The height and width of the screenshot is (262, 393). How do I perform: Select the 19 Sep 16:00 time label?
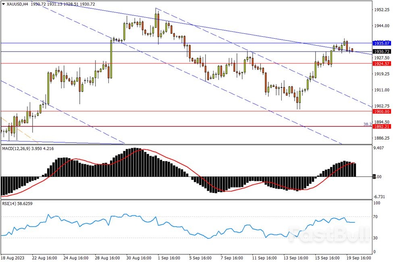click(359, 258)
